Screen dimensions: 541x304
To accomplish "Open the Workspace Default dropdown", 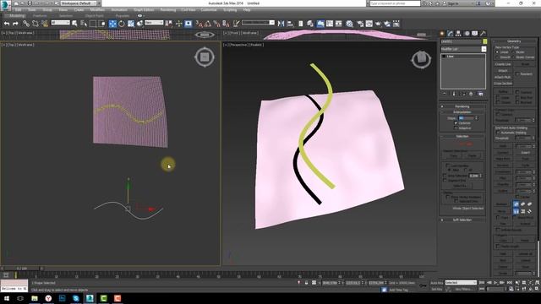I will click(79, 3).
